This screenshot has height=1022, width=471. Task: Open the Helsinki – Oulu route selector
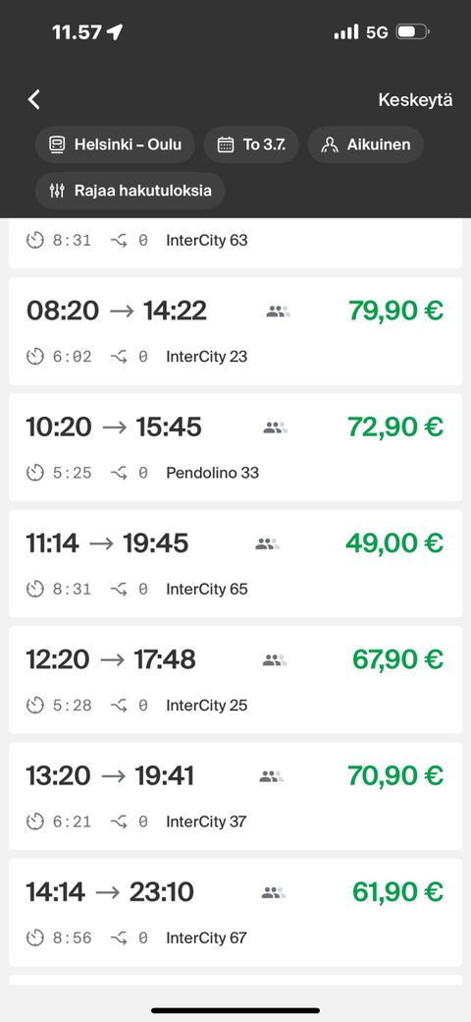point(115,144)
